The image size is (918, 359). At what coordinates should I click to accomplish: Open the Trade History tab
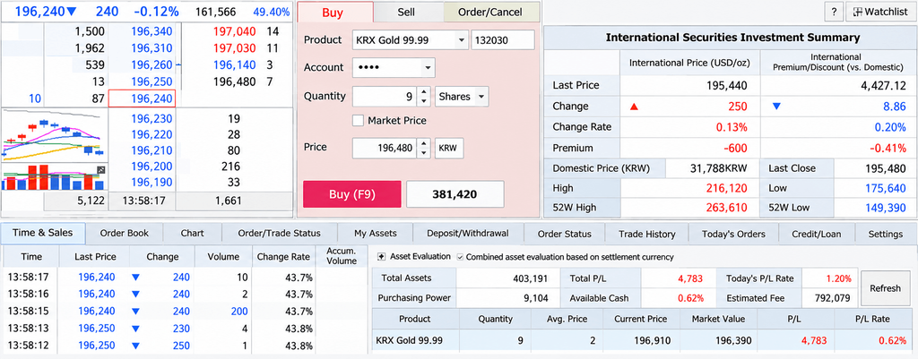[647, 234]
